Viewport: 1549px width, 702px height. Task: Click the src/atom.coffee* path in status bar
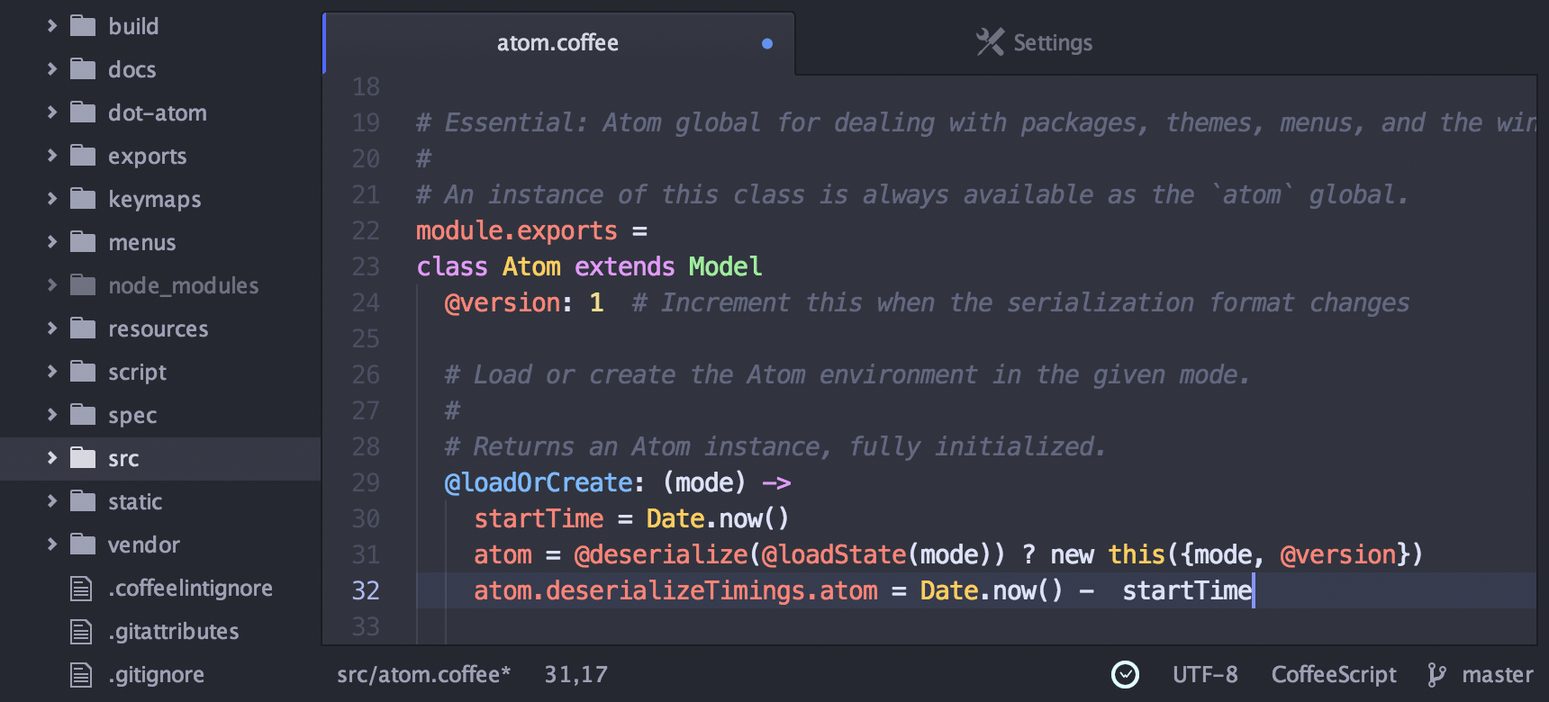[424, 674]
